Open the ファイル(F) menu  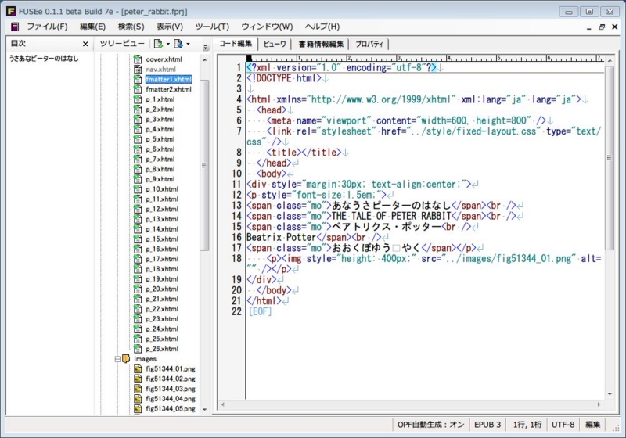(47, 27)
